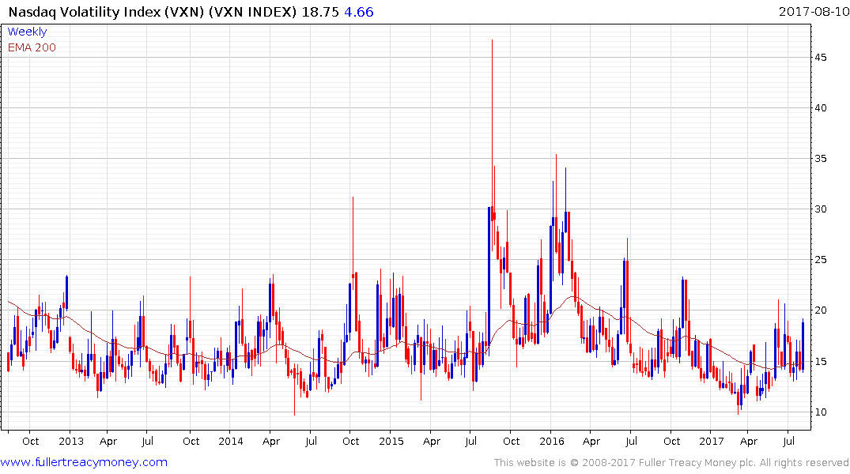Click the 45 y-axis label

pos(820,58)
